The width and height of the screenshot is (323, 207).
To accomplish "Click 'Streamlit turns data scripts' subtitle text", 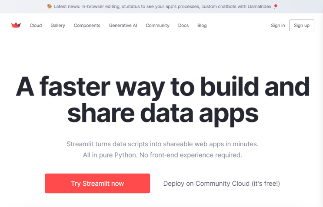I will pos(162,144).
